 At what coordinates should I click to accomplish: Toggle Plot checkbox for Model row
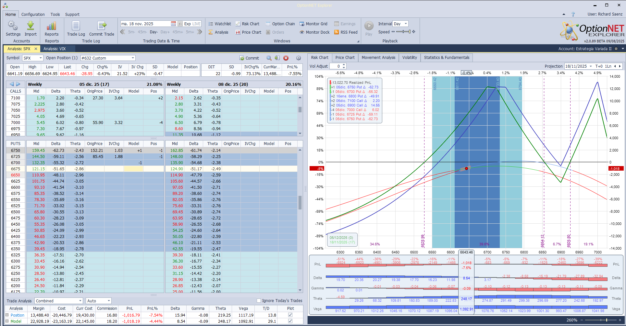pyautogui.click(x=290, y=321)
